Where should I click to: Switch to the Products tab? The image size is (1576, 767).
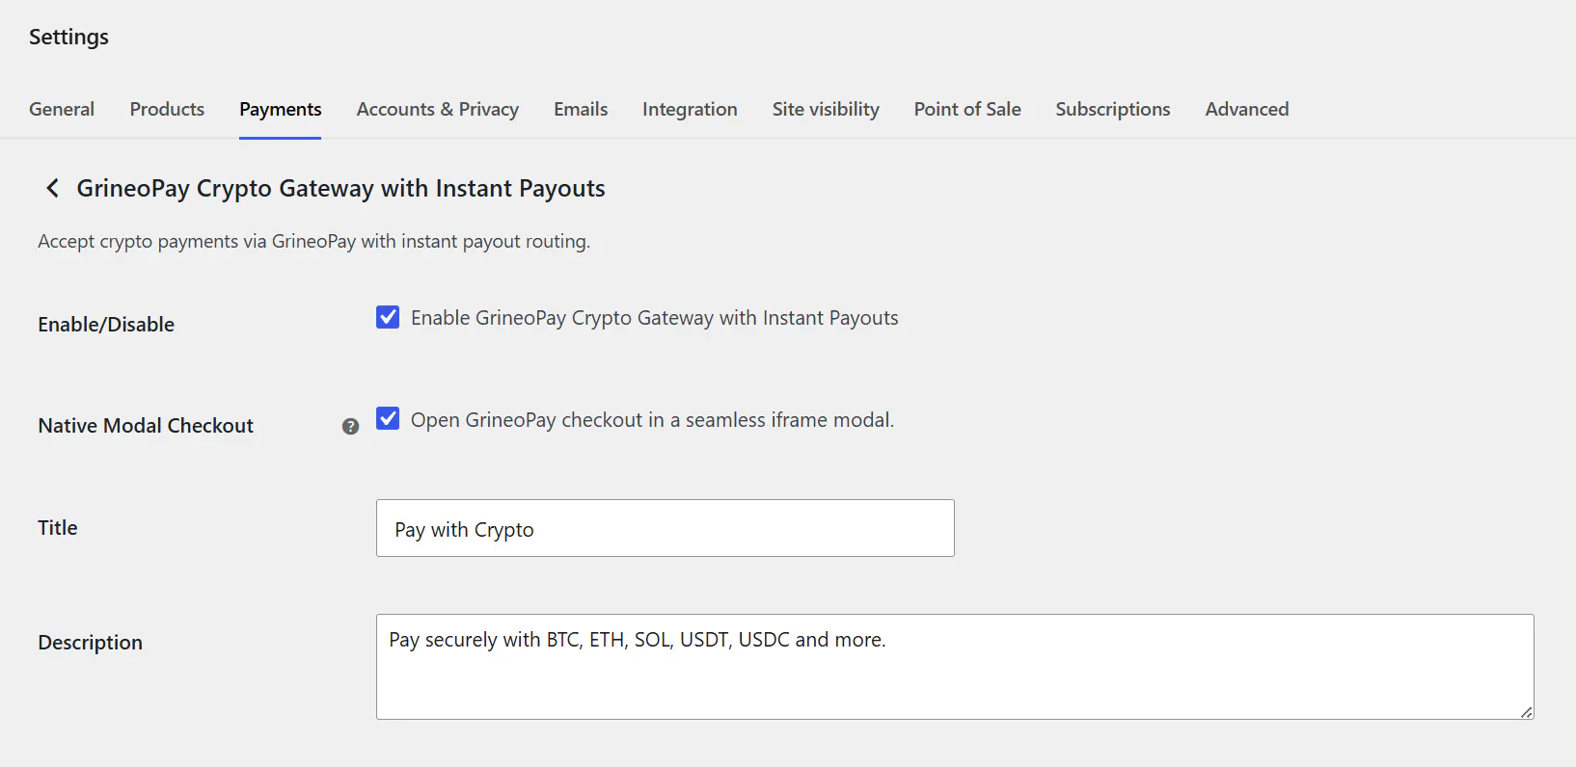tap(167, 109)
